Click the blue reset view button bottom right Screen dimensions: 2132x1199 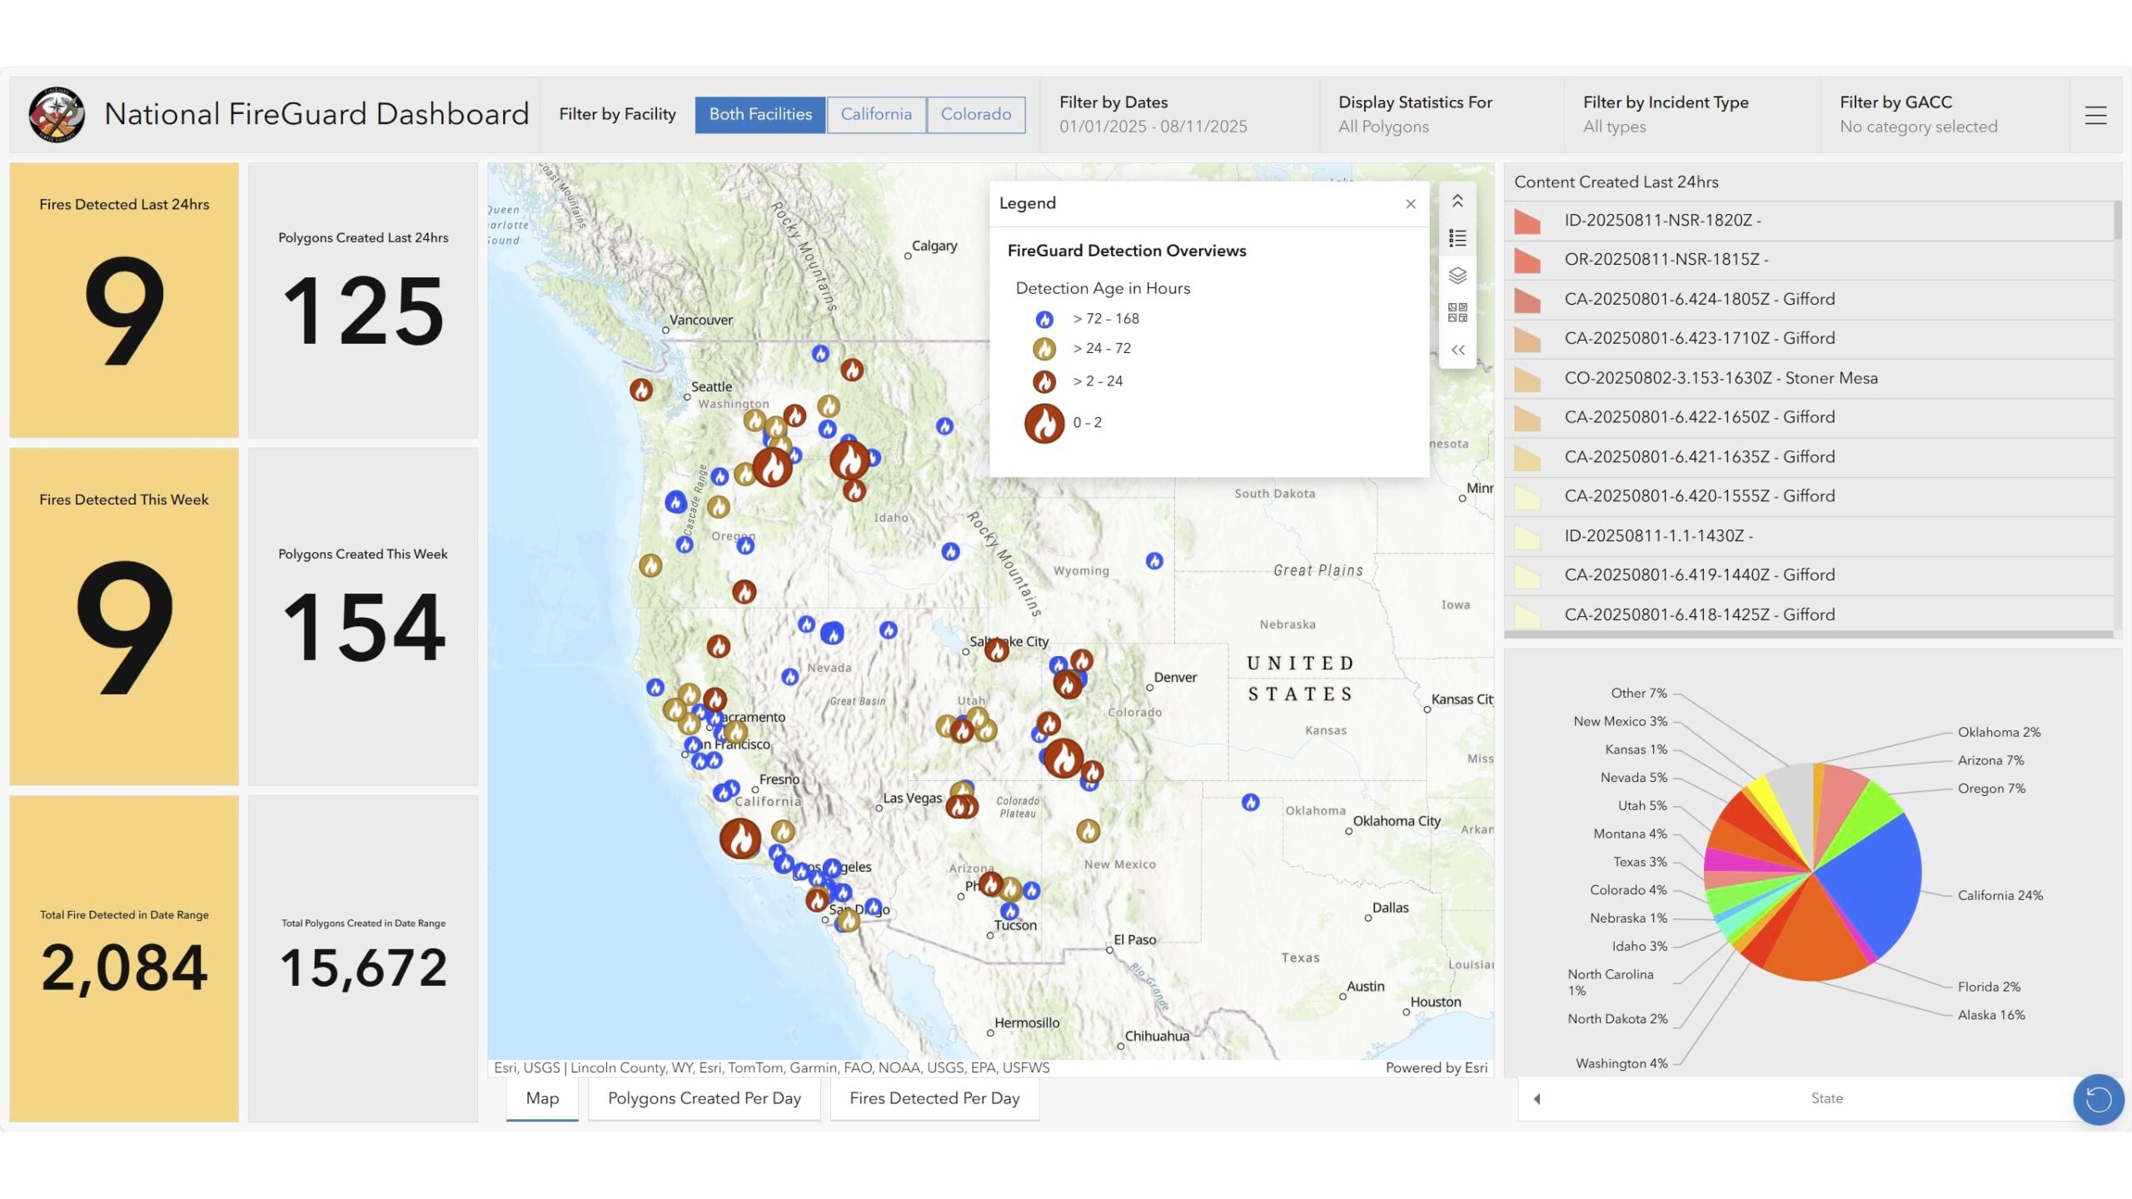pos(2098,1100)
